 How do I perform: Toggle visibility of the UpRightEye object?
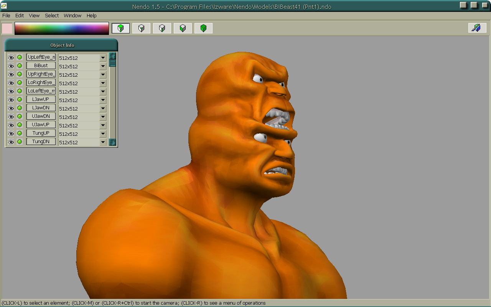coord(11,74)
